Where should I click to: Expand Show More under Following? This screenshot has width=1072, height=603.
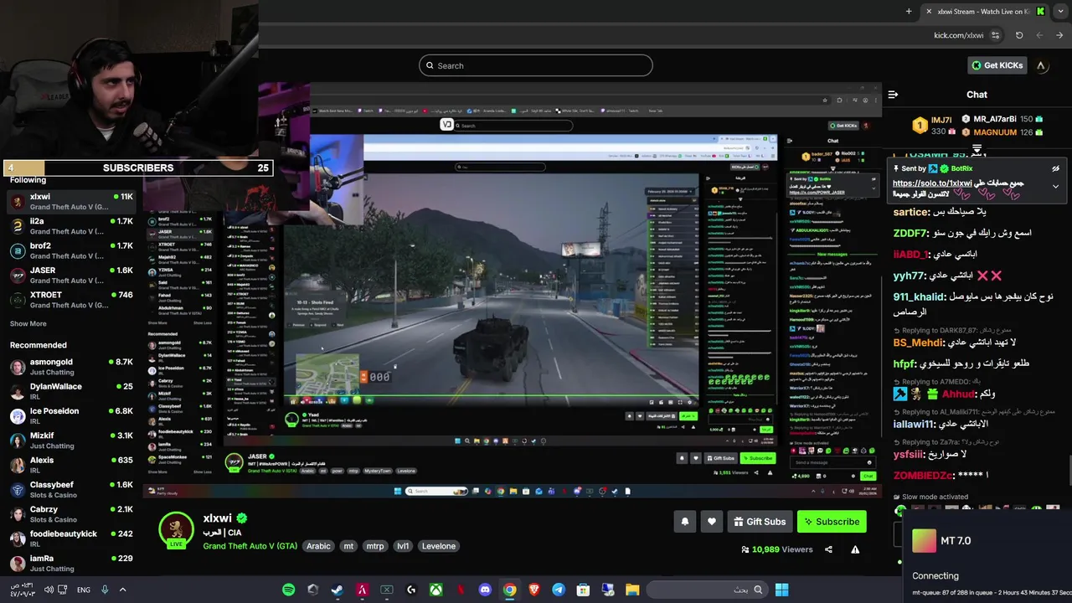coord(28,323)
